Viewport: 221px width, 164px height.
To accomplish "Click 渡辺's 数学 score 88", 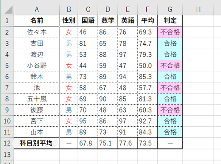I will point(108,55).
